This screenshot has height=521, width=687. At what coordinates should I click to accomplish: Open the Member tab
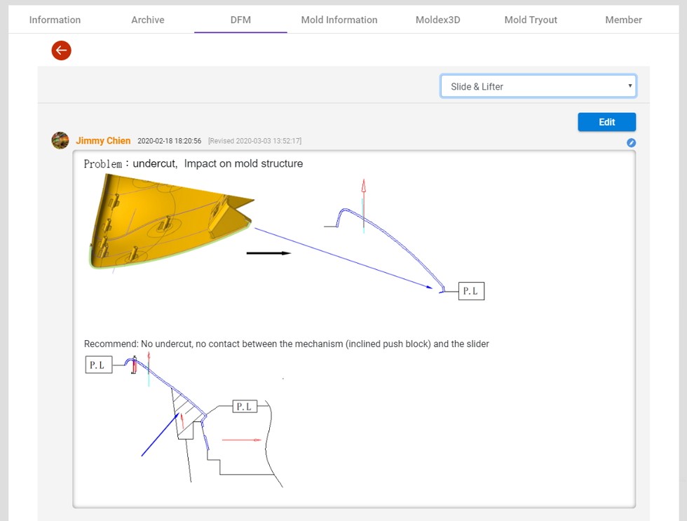pyautogui.click(x=623, y=20)
